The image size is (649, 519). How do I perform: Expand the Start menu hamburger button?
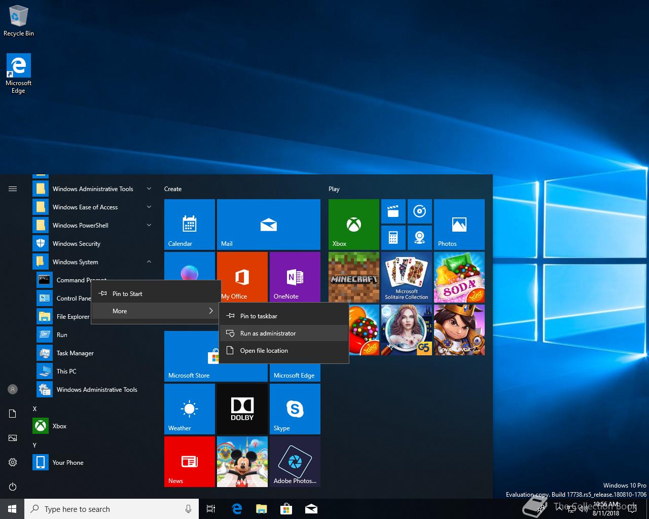tap(13, 189)
